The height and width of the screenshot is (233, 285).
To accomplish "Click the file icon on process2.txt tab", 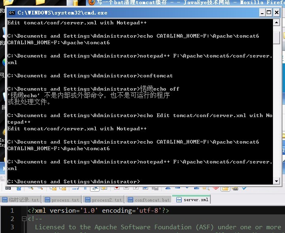I will pos(88,199).
